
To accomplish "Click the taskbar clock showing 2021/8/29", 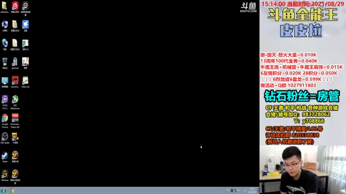I will 252,191.
